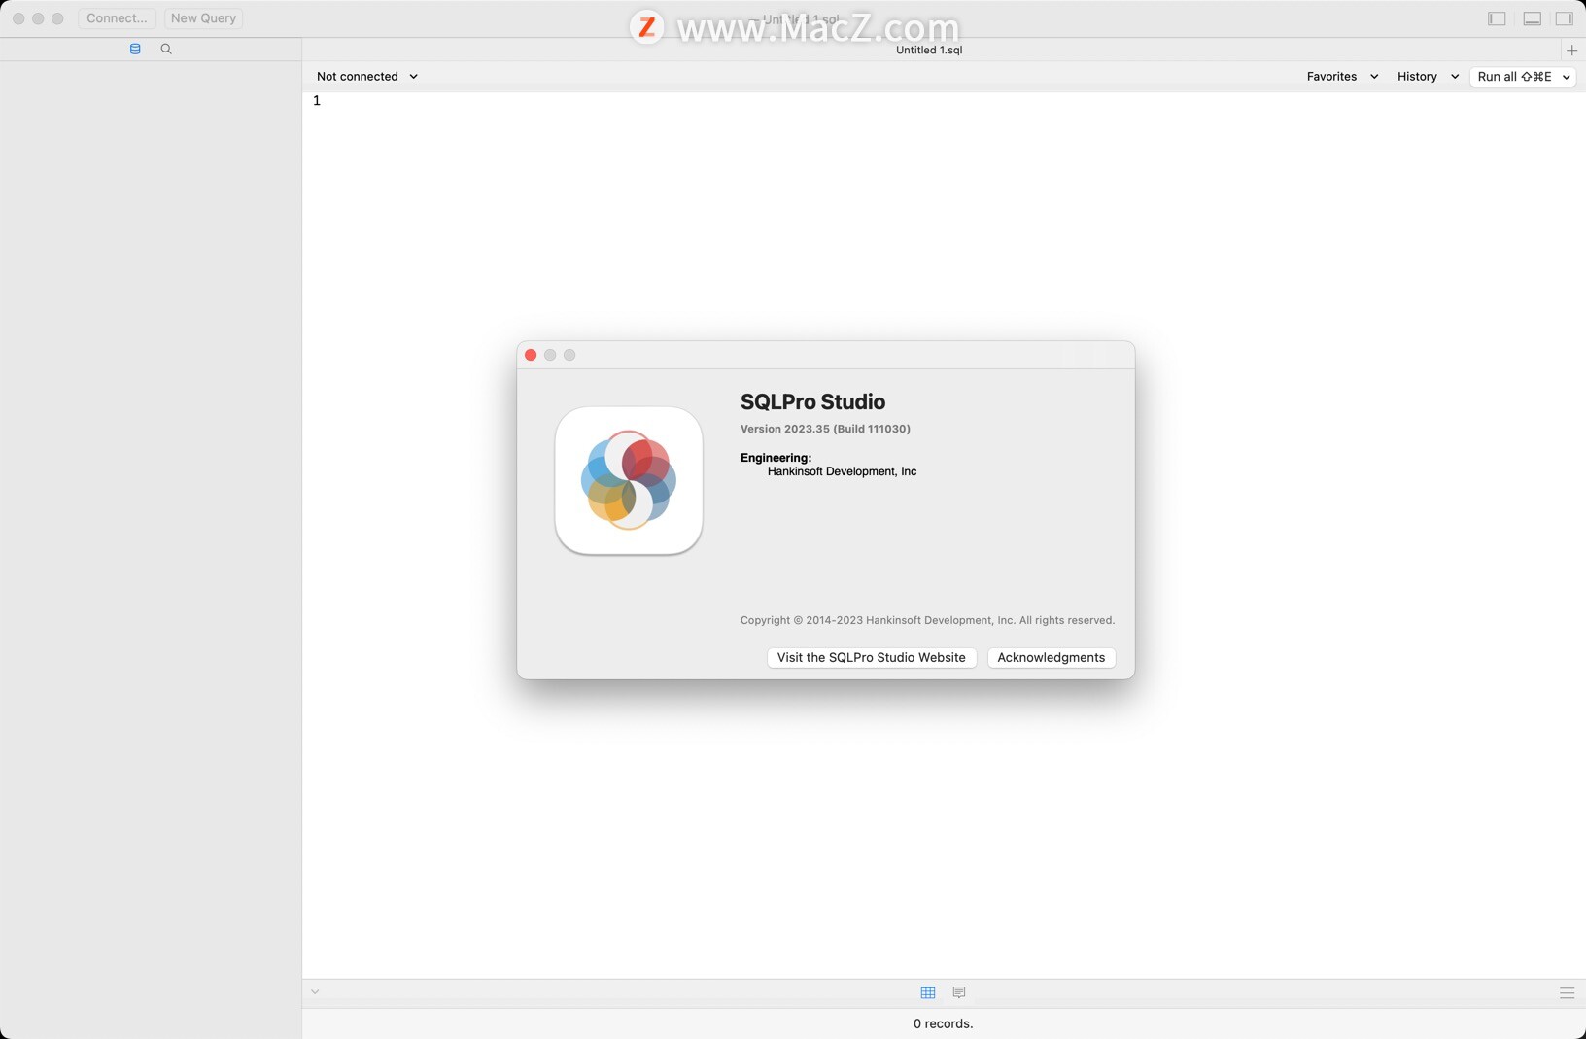Click the Engineering: label
The height and width of the screenshot is (1039, 1586).
776,458
